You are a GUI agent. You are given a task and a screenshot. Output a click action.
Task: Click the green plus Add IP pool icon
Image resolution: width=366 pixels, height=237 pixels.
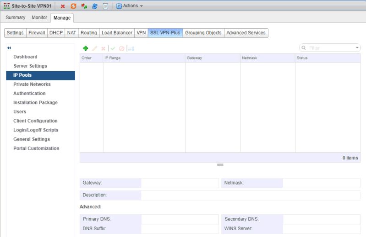85,48
